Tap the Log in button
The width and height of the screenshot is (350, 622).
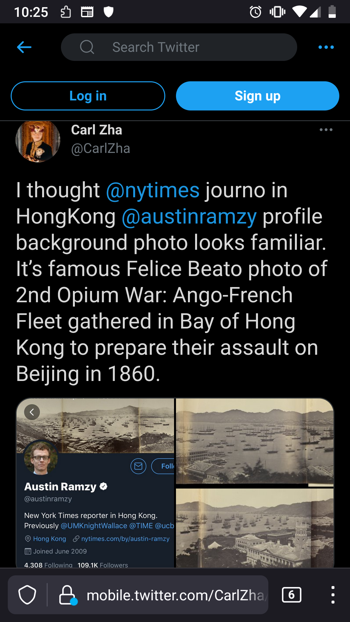88,96
